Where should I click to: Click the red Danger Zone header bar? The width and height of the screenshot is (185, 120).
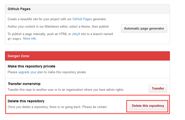coord(87,56)
